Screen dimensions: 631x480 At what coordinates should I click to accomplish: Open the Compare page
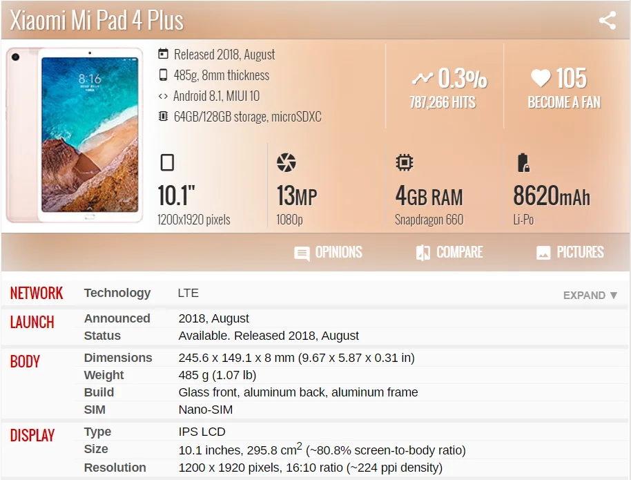coord(459,252)
